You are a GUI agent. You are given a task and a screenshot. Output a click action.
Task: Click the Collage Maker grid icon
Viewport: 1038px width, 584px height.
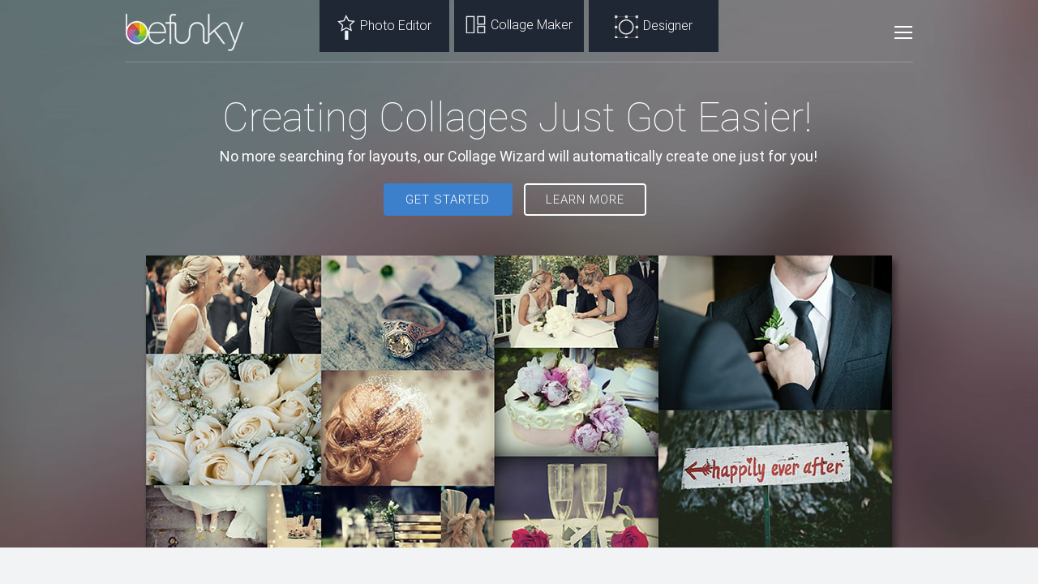click(x=475, y=25)
